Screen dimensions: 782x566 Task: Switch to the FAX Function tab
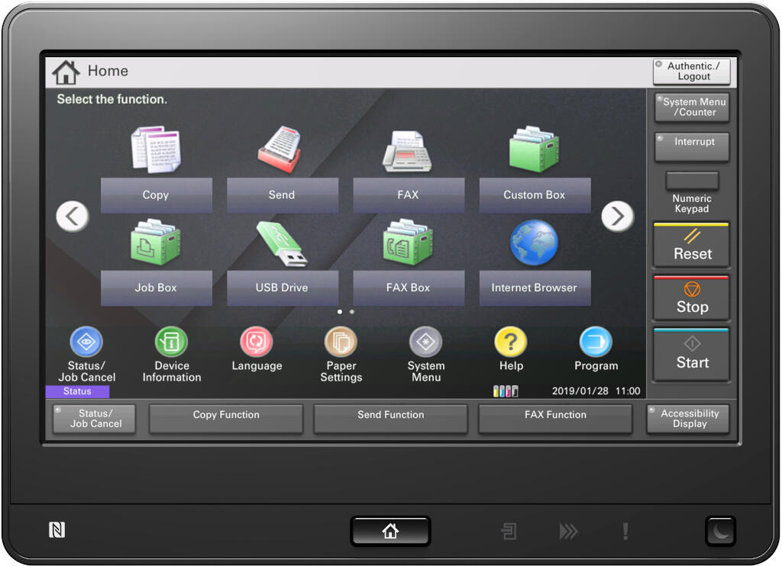point(555,419)
